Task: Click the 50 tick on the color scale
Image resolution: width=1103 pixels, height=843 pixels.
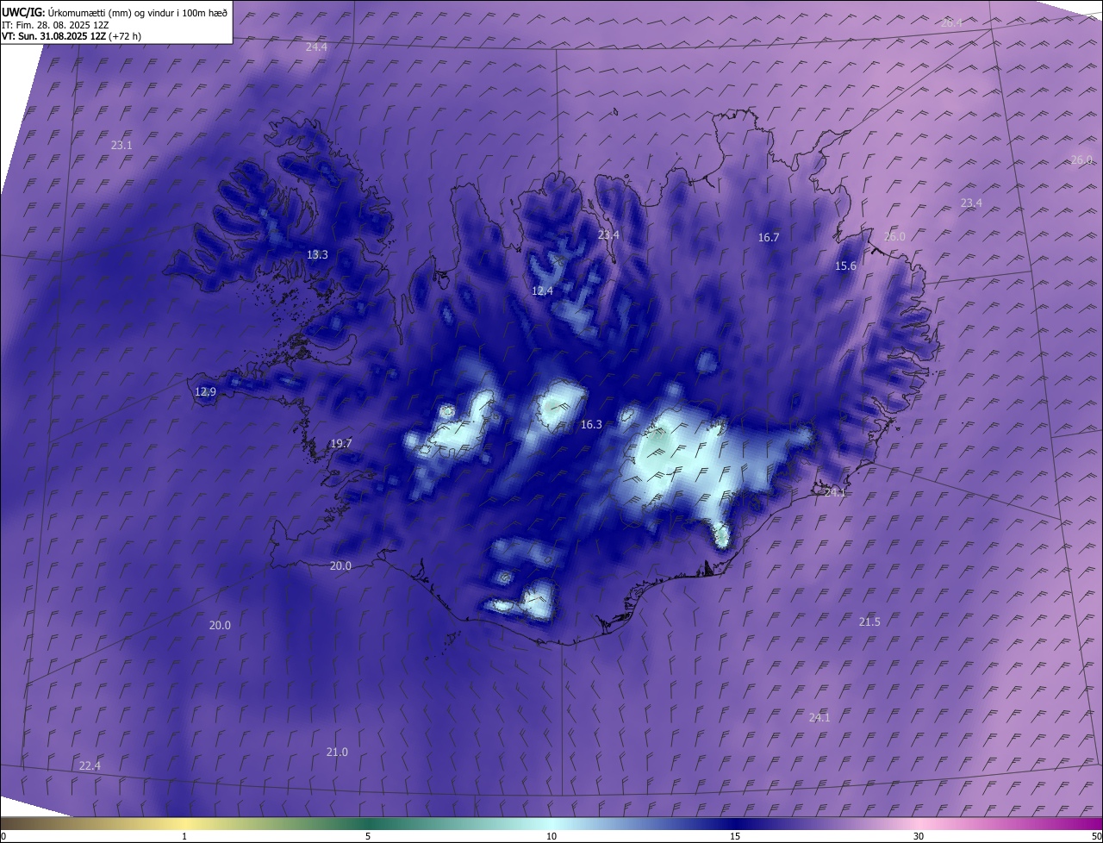Action: pos(1096,836)
